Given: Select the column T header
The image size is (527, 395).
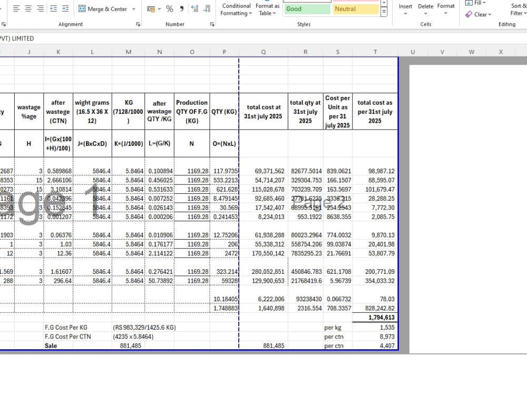Looking at the screenshot, I should [x=375, y=52].
